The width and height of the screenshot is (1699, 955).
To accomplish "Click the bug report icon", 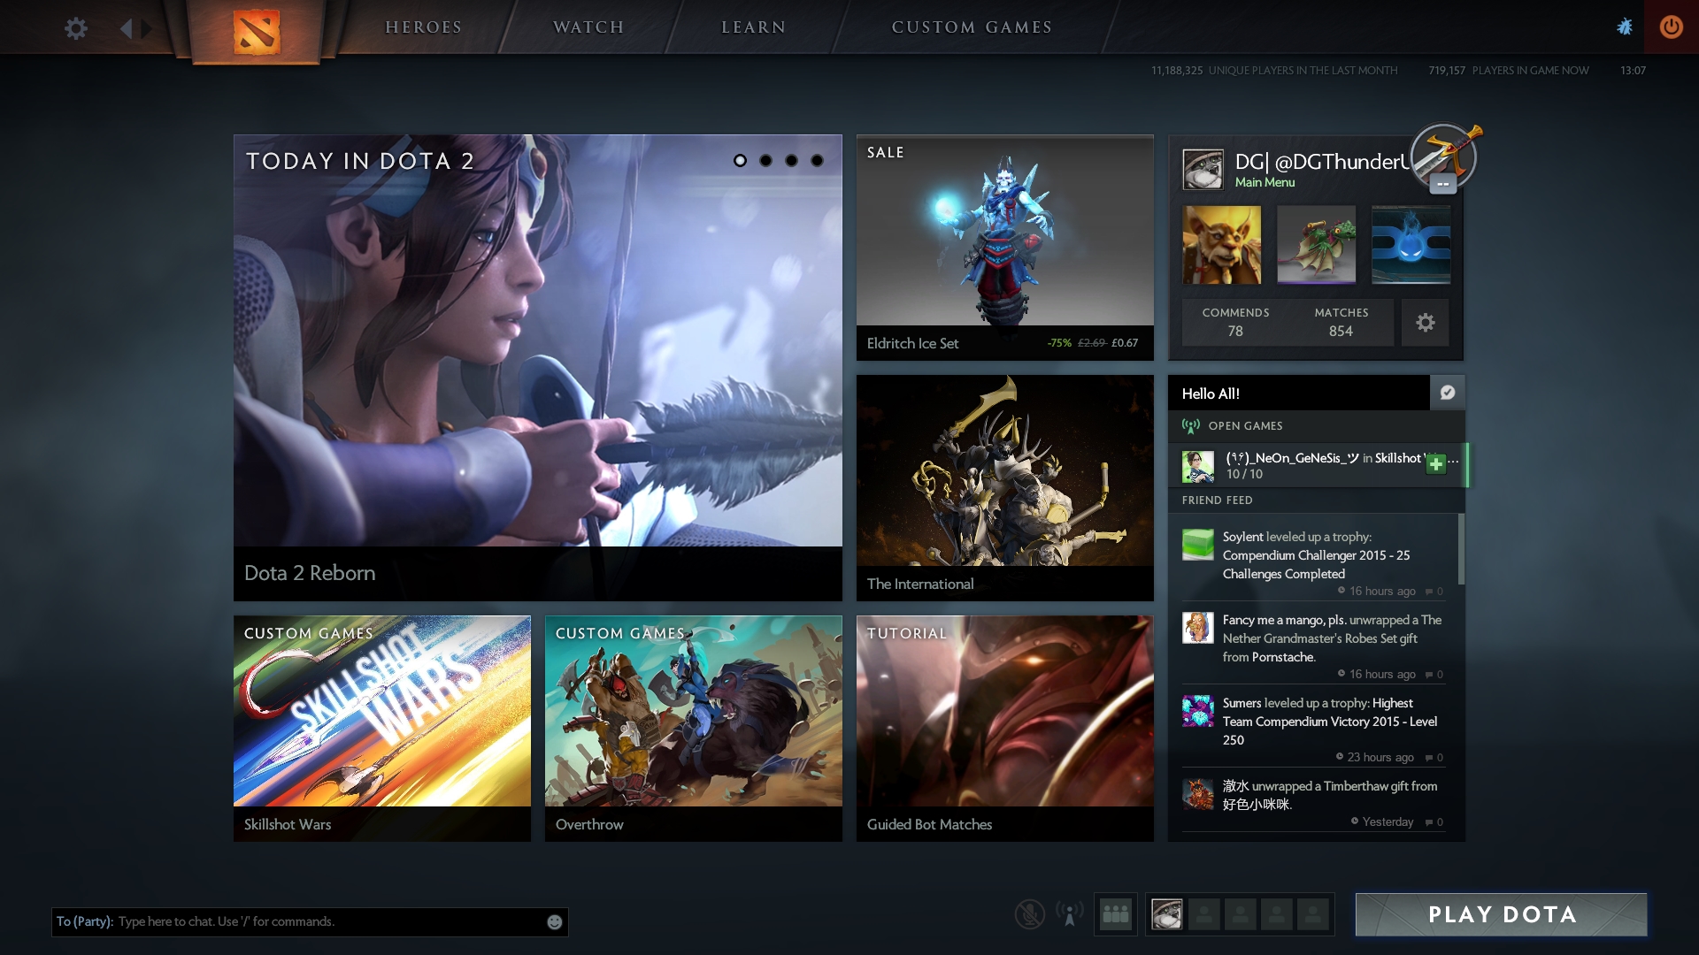I will [1625, 27].
